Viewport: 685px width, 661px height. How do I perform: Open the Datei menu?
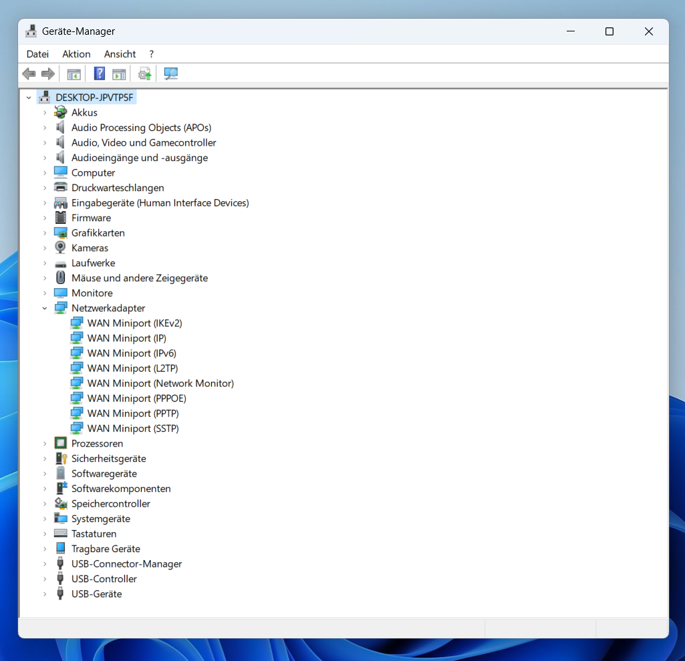click(x=37, y=53)
